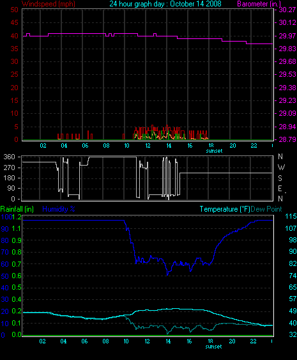Image resolution: width=297 pixels, height=360 pixels.
Task: Click the 22 hour tick on bottom axis
Action: pyautogui.click(x=253, y=341)
